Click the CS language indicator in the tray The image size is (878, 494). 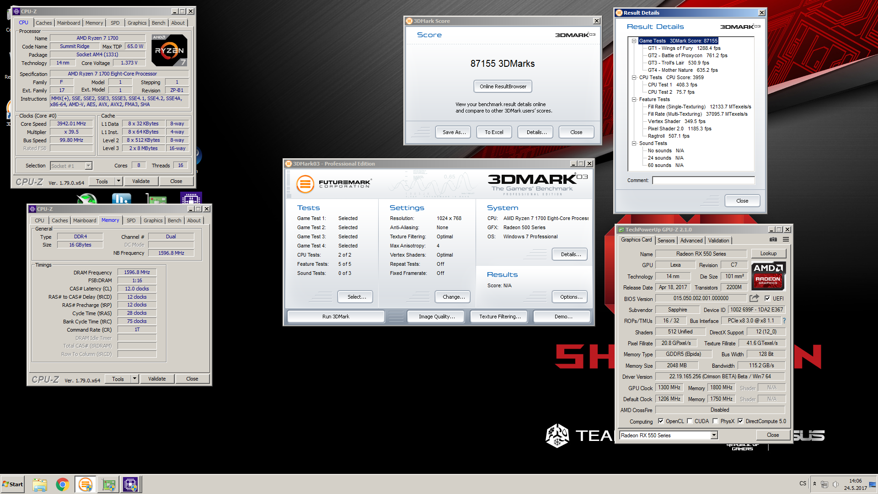[803, 483]
